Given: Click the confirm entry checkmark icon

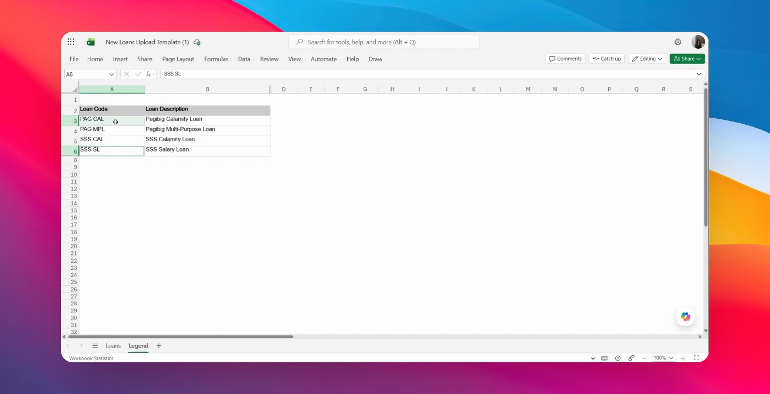Looking at the screenshot, I should 138,74.
